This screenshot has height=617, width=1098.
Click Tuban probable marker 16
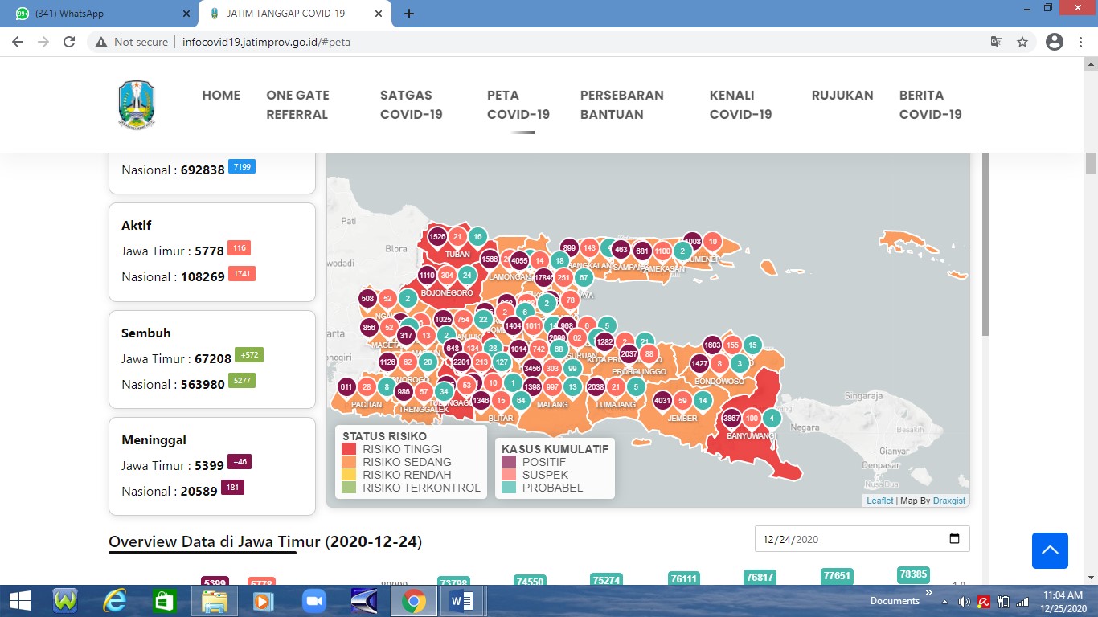point(477,236)
